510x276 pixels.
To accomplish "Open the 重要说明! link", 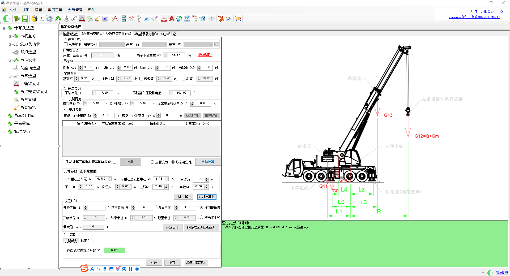I will tap(205, 55).
